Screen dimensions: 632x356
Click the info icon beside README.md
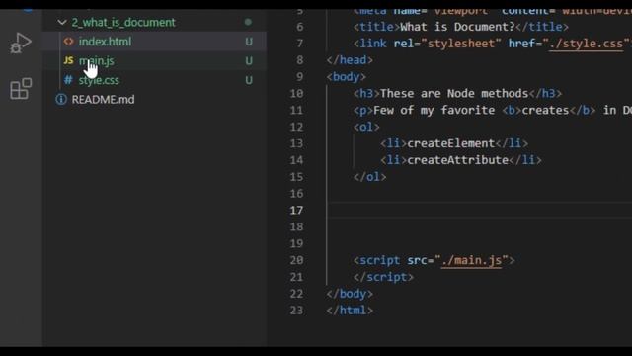click(61, 99)
